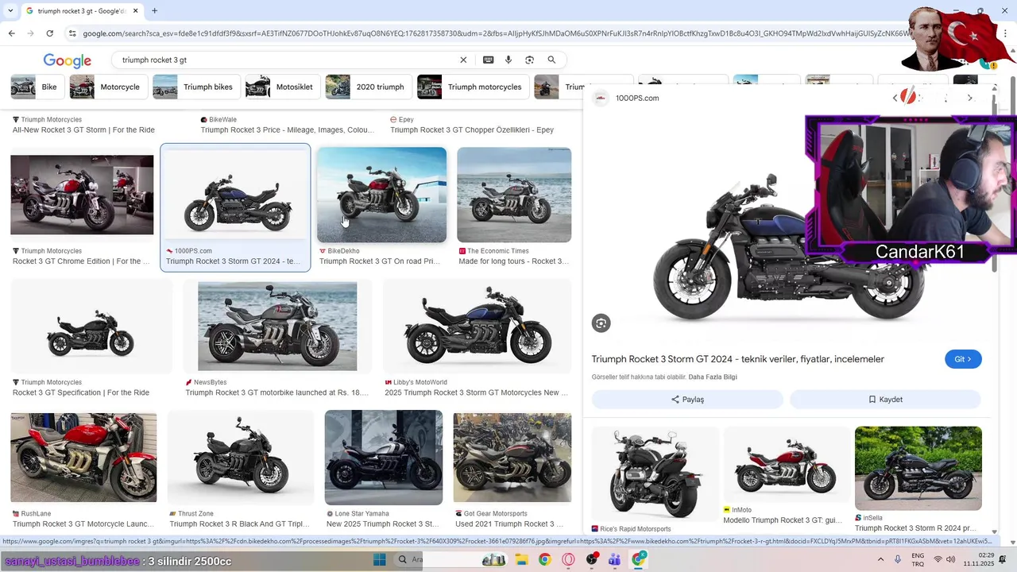Open Opera browser from the taskbar

tap(568, 559)
